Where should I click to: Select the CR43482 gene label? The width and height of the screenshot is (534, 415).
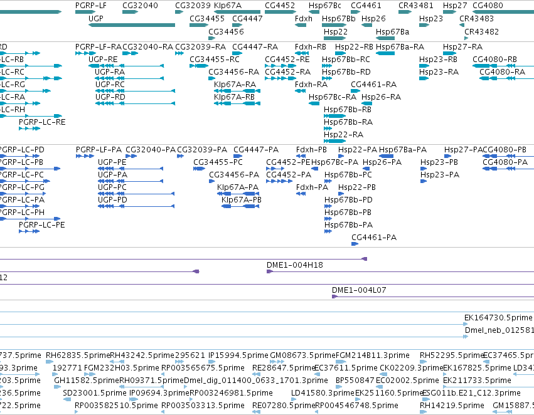coord(482,31)
